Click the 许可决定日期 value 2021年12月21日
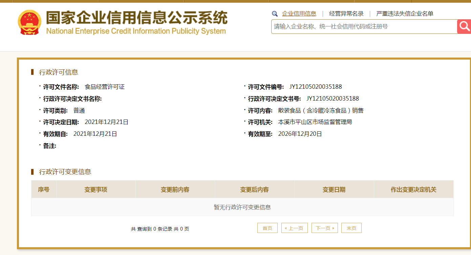The height and width of the screenshot is (255, 471). 107,122
